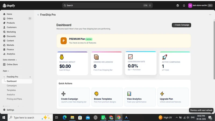Click the orange P plan badge

coord(63,41)
